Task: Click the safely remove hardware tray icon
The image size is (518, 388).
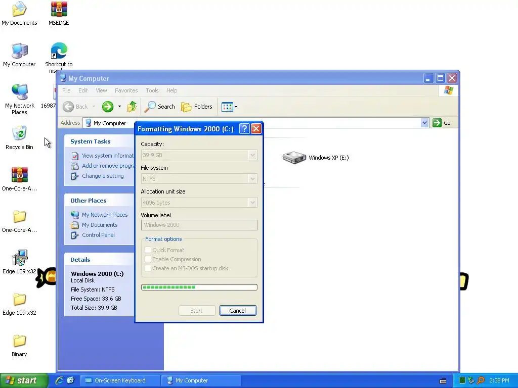Action: coord(471,380)
